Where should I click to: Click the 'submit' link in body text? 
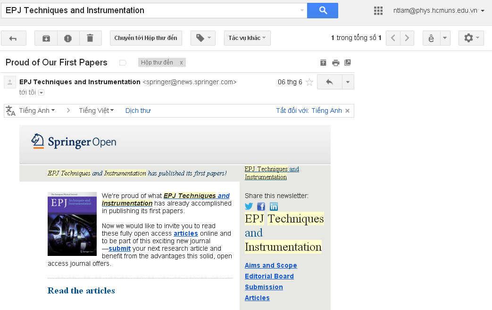119,248
